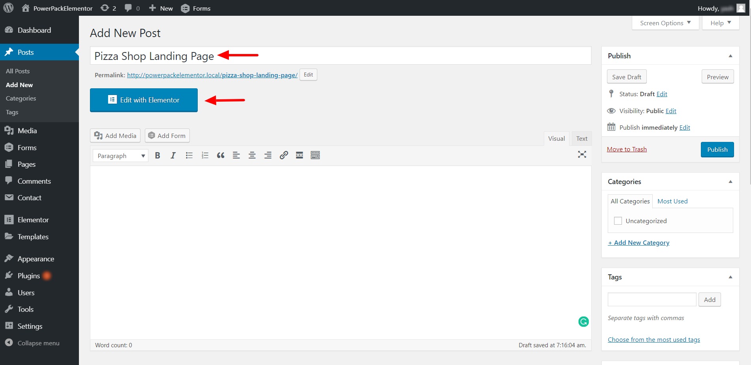Open Forms in the admin bar
This screenshot has height=365, width=751.
point(196,8)
